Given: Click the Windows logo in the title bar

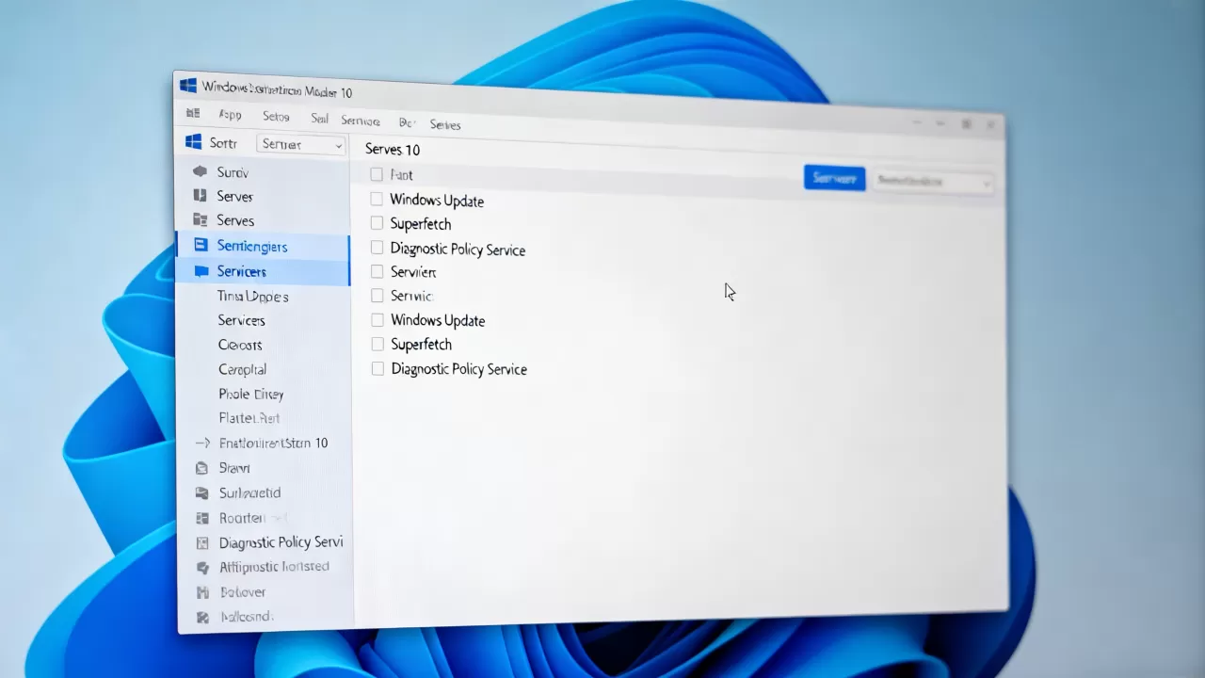Looking at the screenshot, I should 188,86.
